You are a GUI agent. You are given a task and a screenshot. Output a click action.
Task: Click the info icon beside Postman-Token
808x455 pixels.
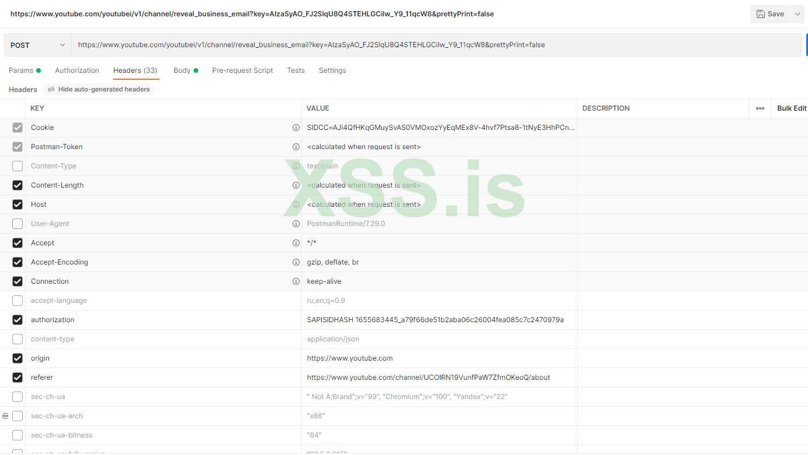point(296,147)
